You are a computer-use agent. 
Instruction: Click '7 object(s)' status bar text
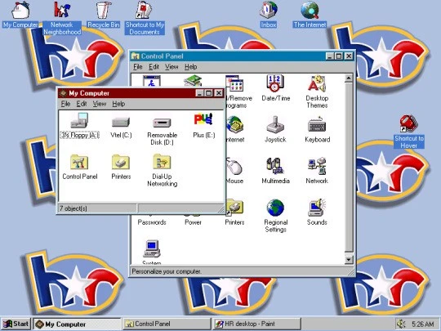tap(73, 208)
